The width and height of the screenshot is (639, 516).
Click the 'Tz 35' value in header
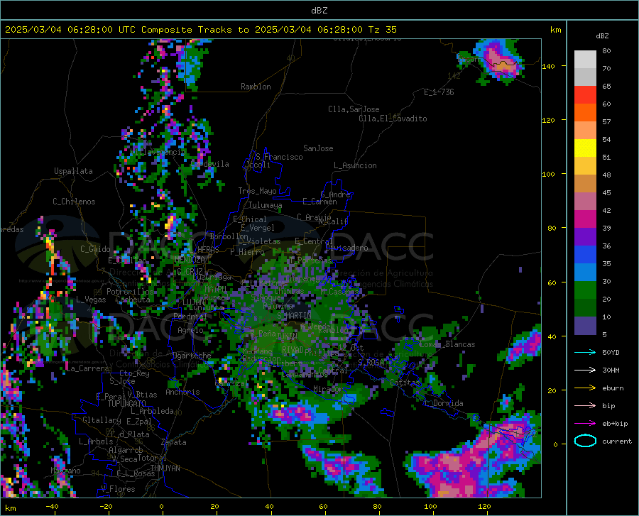383,30
